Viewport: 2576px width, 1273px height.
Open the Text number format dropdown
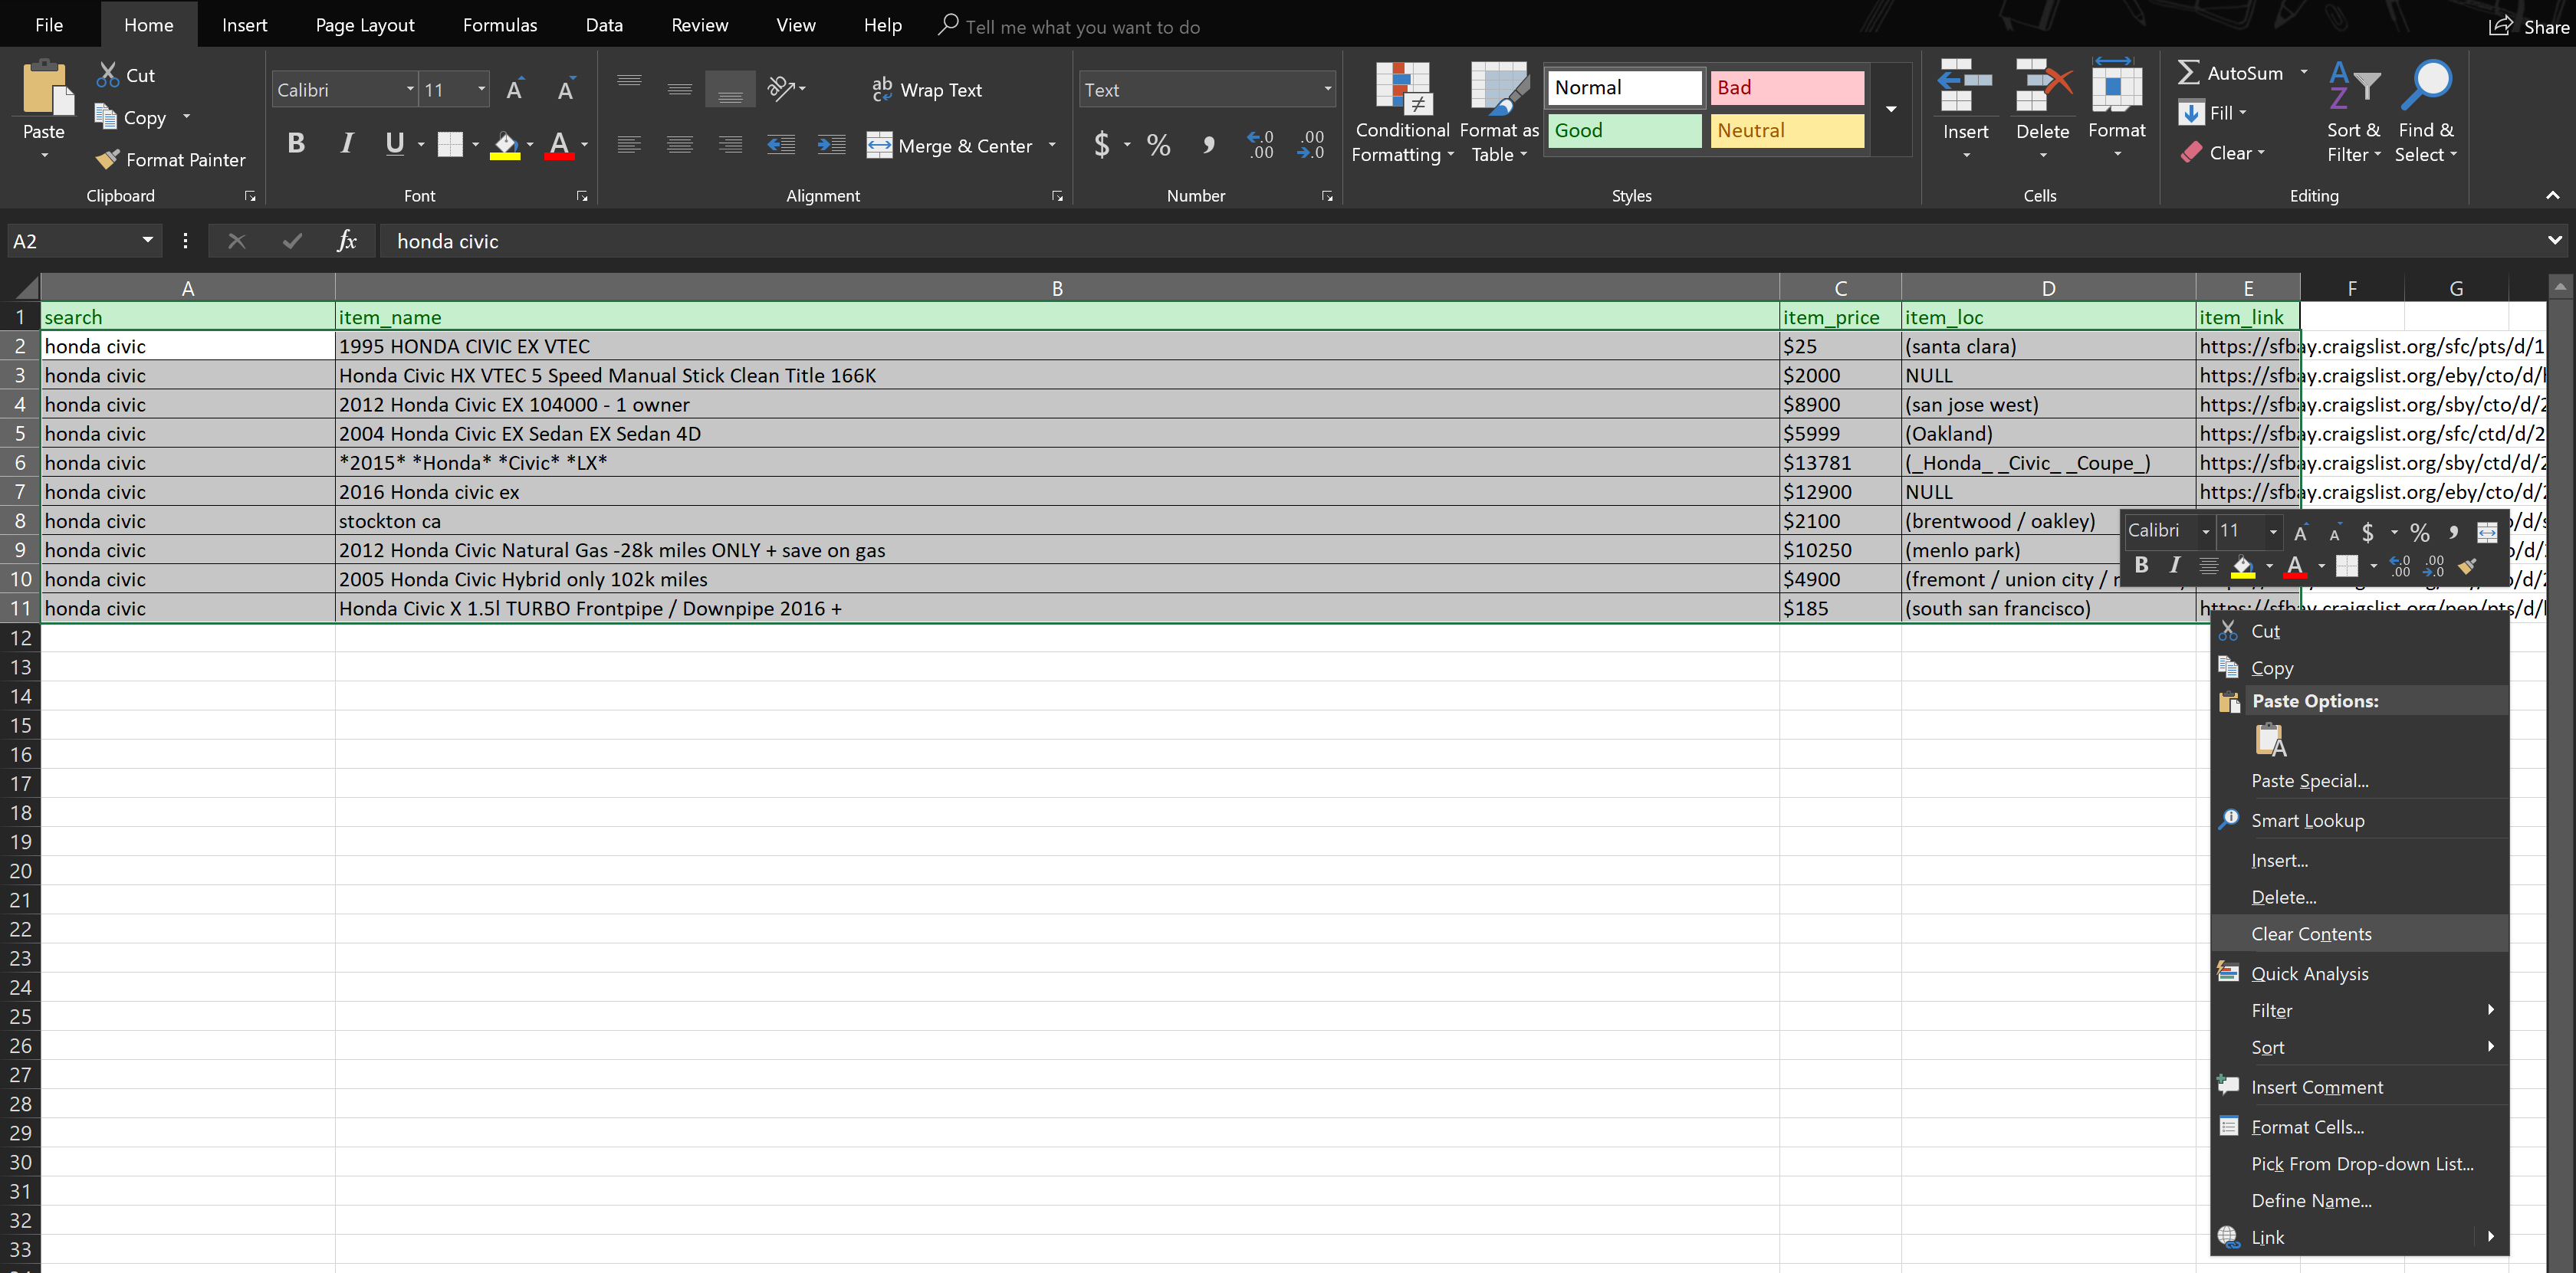[1327, 90]
